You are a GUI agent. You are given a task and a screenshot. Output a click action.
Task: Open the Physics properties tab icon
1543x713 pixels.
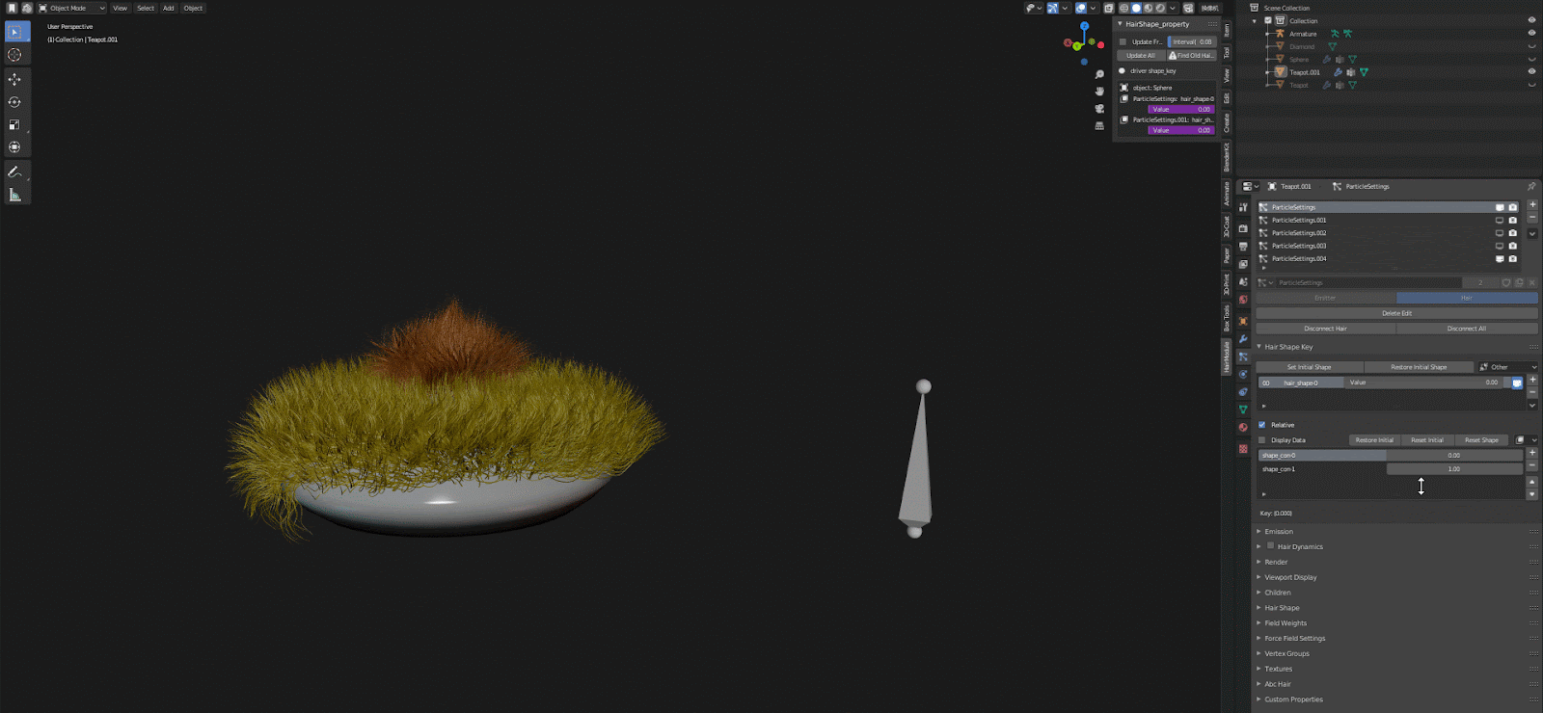click(1243, 374)
